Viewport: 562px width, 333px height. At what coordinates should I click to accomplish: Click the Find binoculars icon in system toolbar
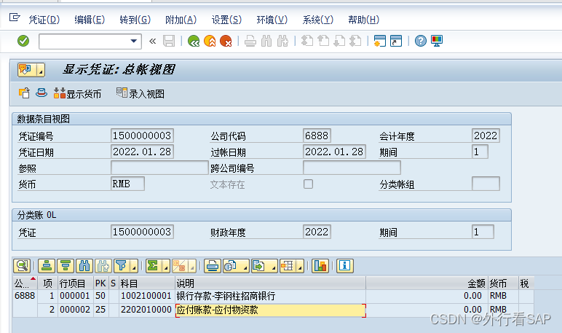click(x=266, y=41)
